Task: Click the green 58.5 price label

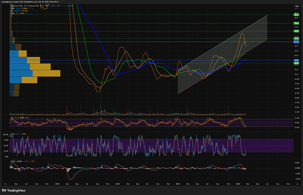Action: [296, 63]
